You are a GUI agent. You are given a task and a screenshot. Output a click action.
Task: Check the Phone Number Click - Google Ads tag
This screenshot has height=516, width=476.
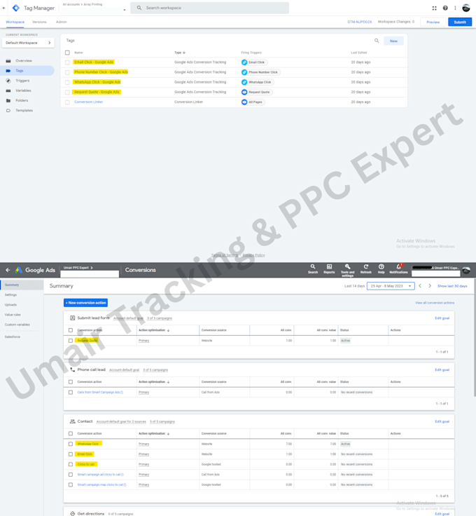pyautogui.click(x=67, y=72)
